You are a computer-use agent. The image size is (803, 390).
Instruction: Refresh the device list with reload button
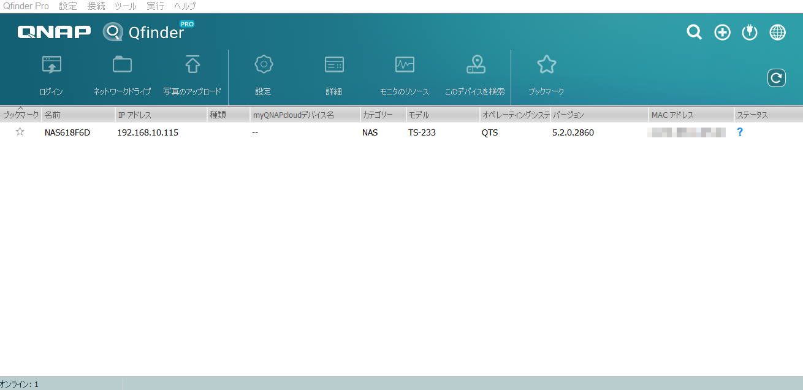(x=777, y=78)
